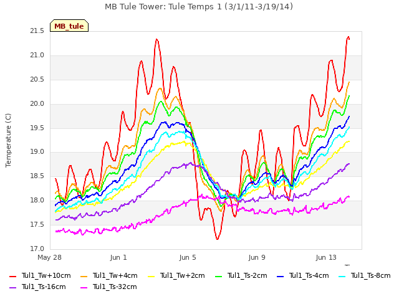Click the Jun 5 x-axis label
The width and height of the screenshot is (399, 299).
(x=188, y=257)
